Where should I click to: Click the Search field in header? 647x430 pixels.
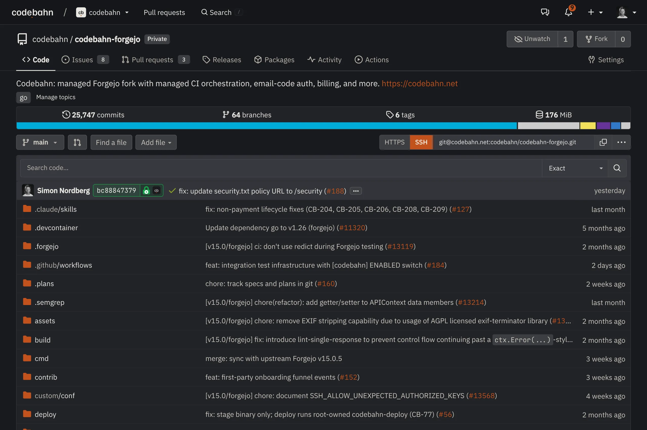(x=222, y=12)
